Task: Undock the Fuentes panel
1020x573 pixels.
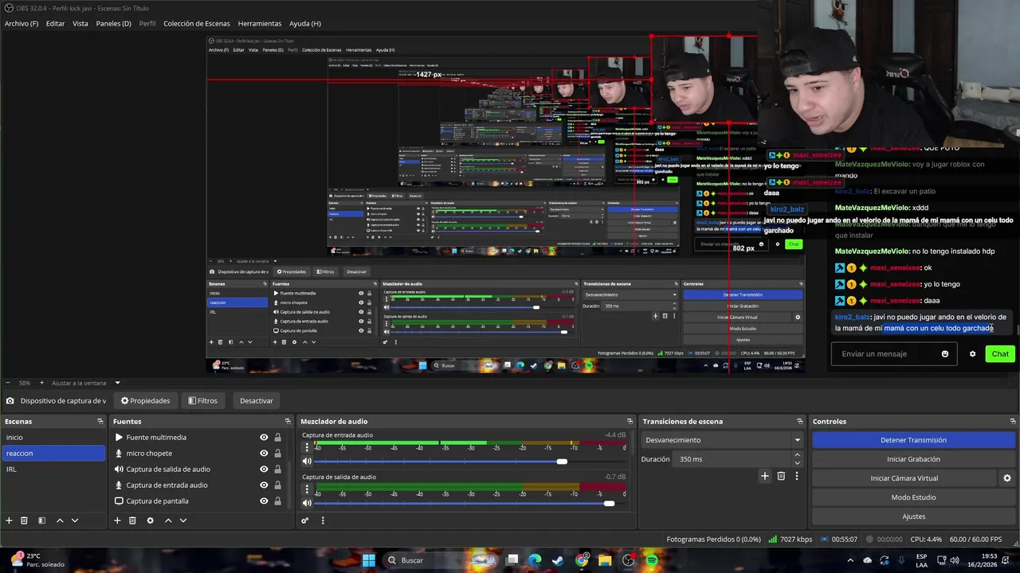Action: coord(288,421)
